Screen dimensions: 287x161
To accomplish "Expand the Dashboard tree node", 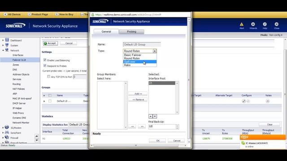I will [3, 40].
